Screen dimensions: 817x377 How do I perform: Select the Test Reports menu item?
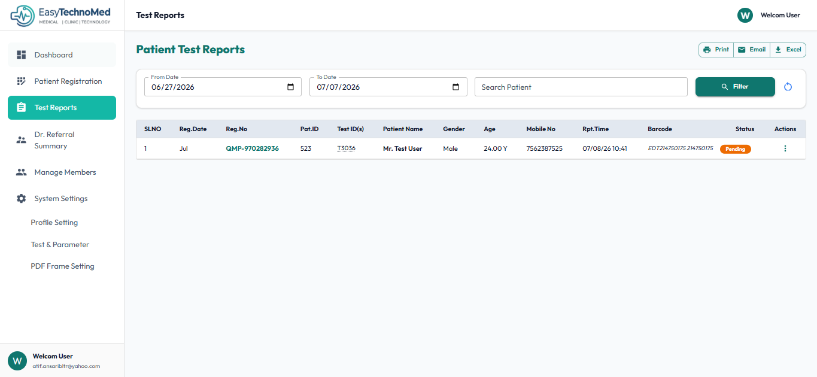62,108
